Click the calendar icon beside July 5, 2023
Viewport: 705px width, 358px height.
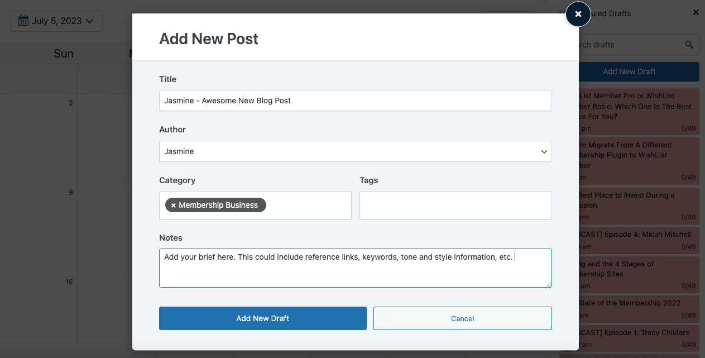(23, 21)
